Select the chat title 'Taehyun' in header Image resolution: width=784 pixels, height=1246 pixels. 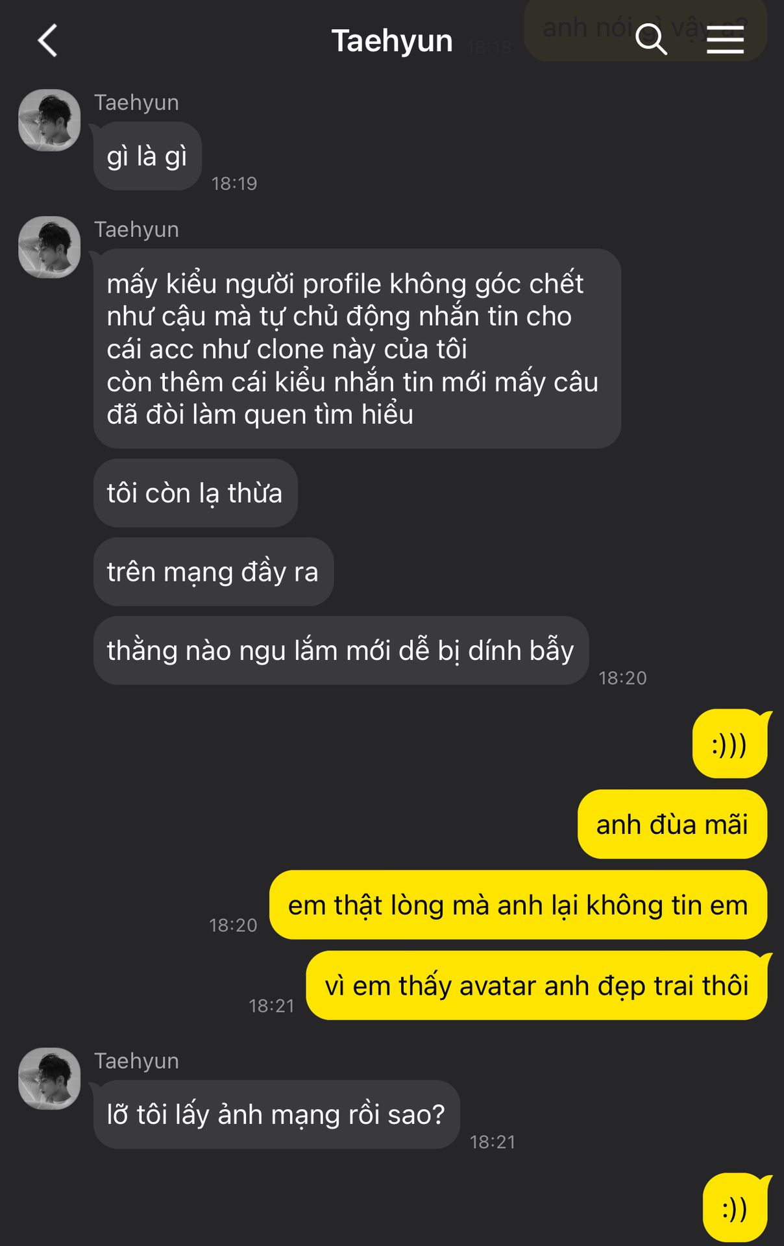point(392,41)
